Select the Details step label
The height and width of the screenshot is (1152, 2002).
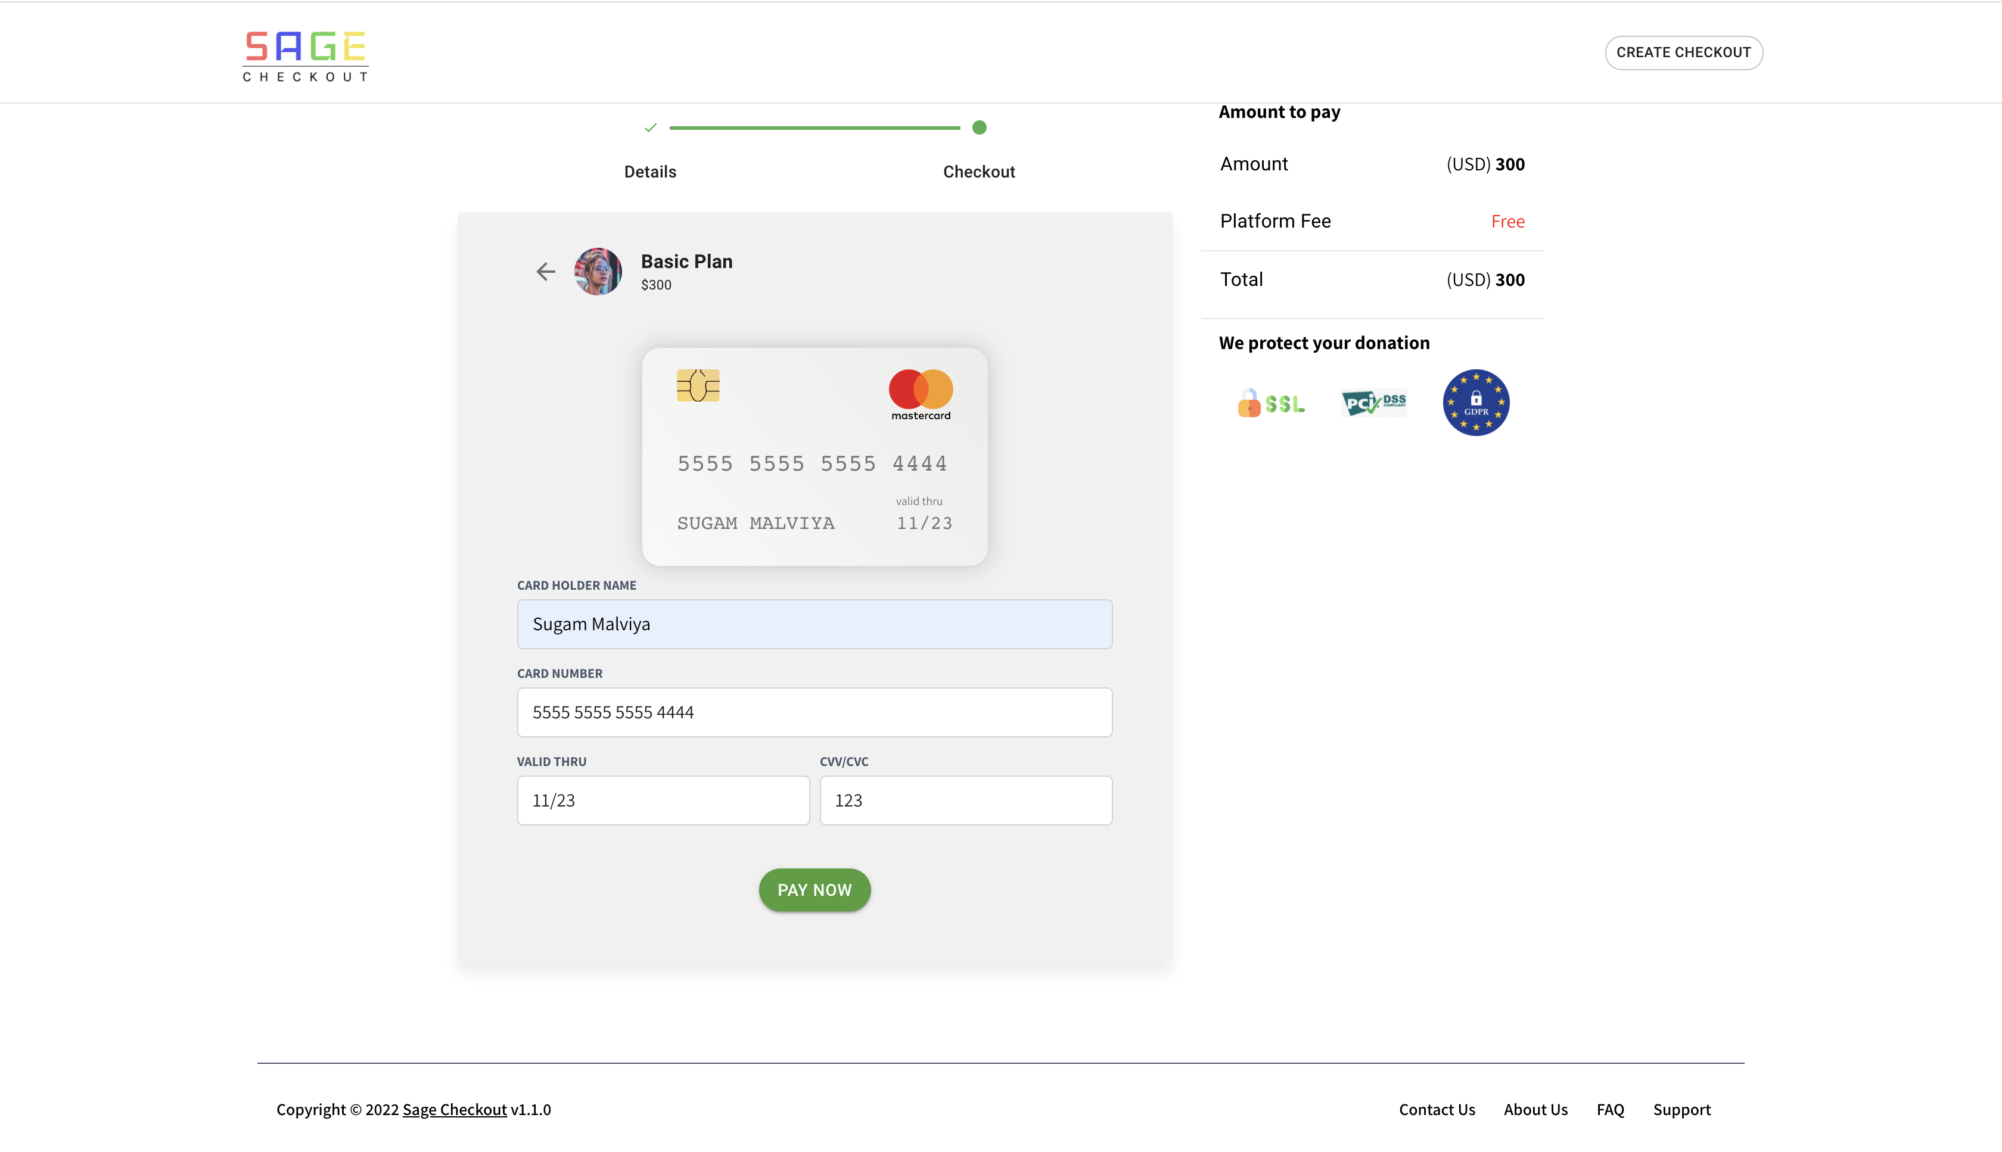tap(651, 172)
